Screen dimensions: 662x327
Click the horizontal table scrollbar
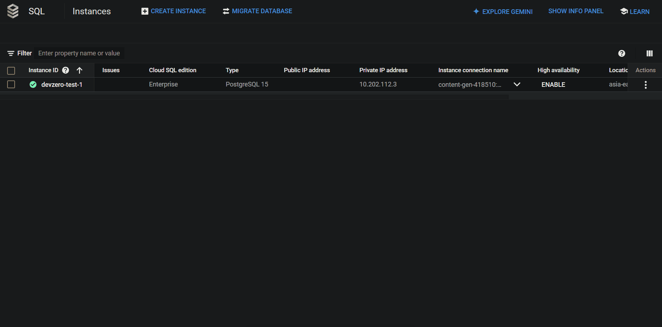pos(254,96)
